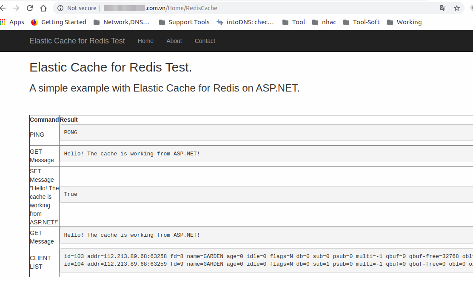Open the Tool bookmark folder

pyautogui.click(x=293, y=22)
